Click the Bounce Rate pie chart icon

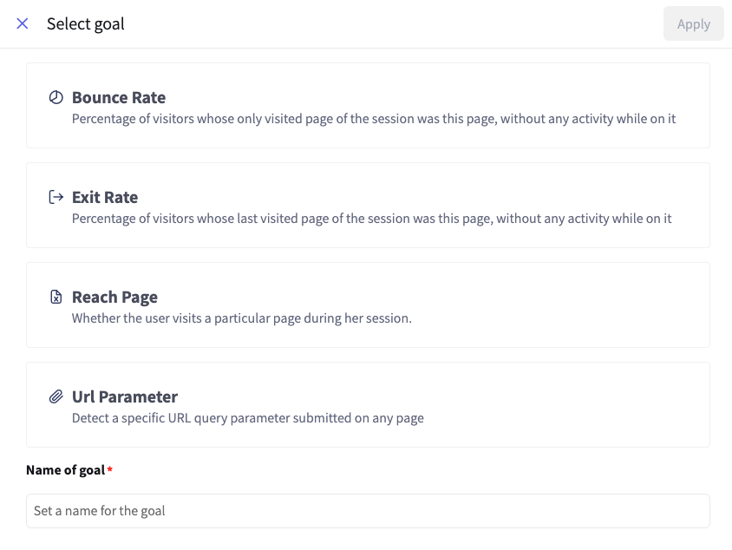pos(56,98)
